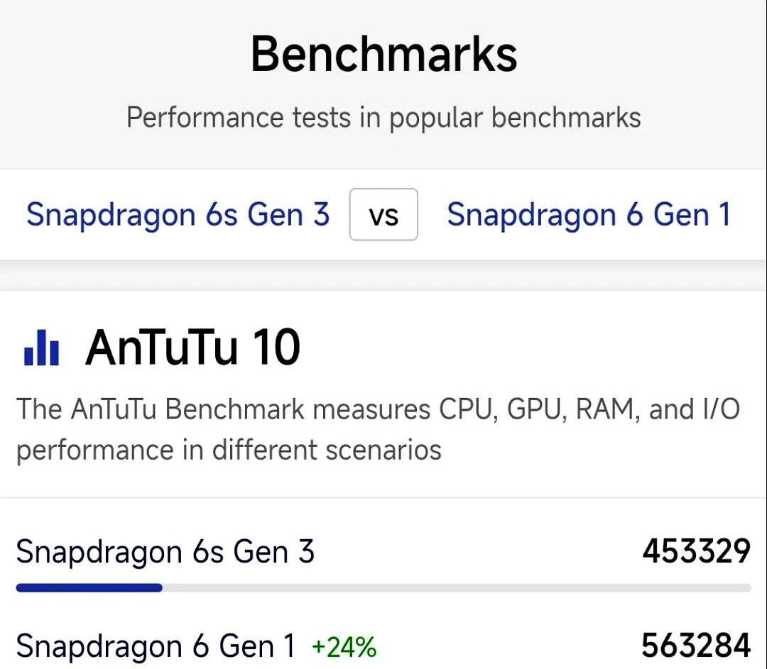Click the gray unfilled part of score bar

(456, 587)
